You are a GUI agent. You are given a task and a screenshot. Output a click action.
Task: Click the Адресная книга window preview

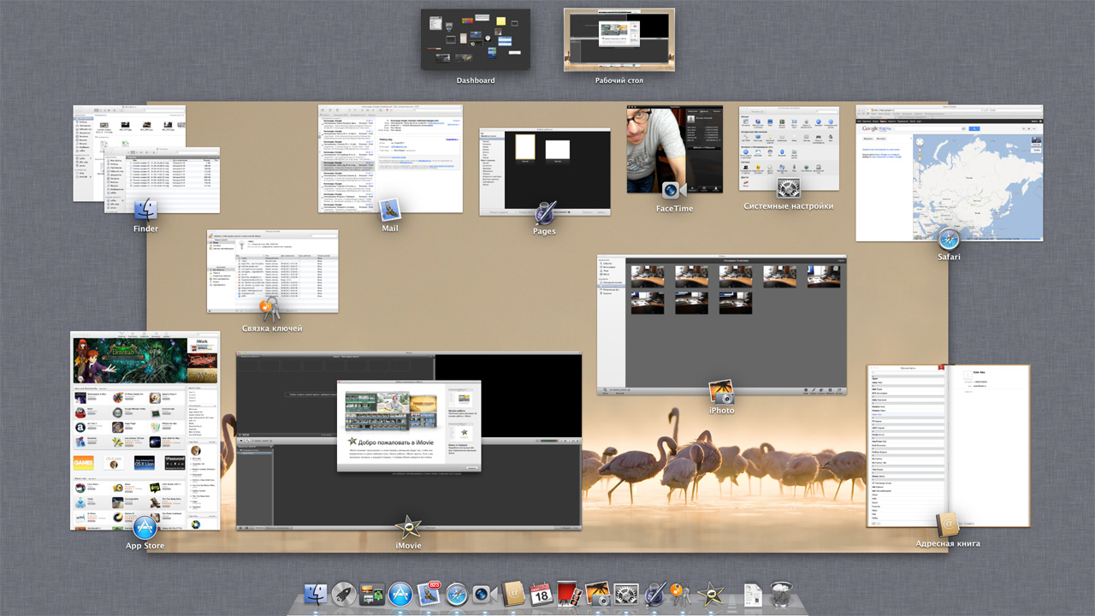[x=947, y=445]
